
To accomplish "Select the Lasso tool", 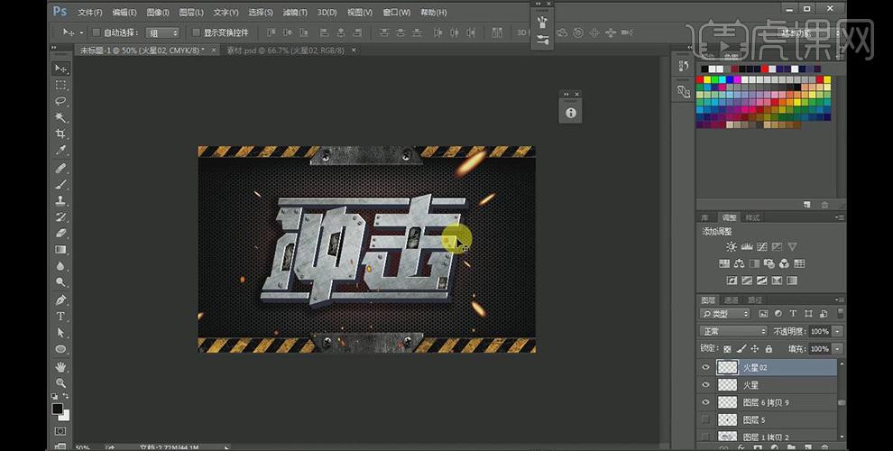I will [x=61, y=101].
